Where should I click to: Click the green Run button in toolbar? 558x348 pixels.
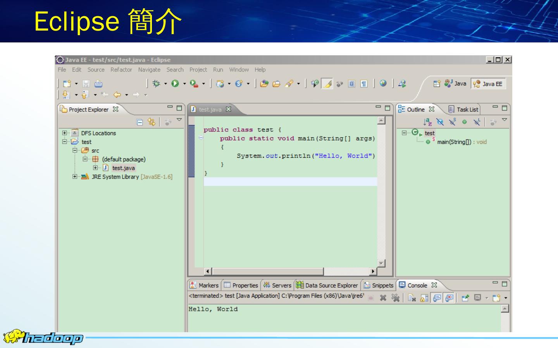[x=175, y=84]
